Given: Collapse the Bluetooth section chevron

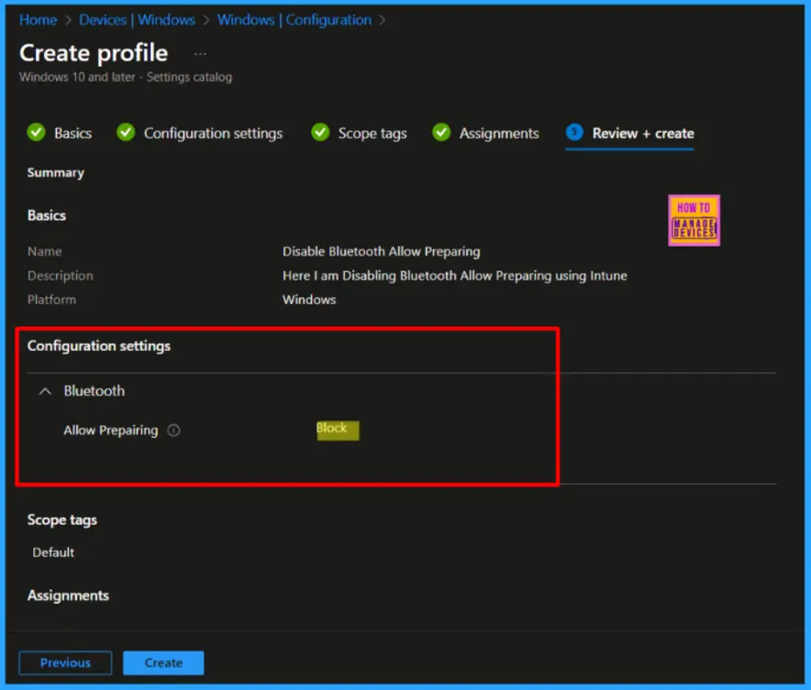Looking at the screenshot, I should 46,391.
